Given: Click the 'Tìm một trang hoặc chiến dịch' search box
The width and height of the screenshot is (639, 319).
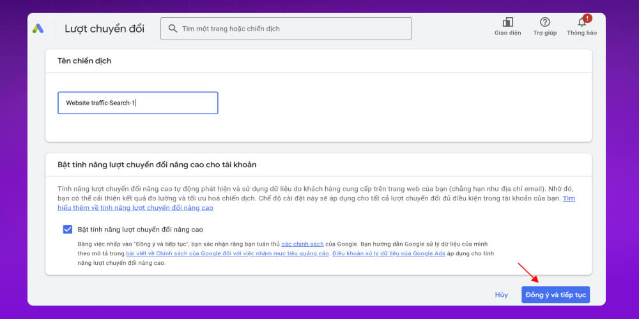Looking at the screenshot, I should pos(294,29).
